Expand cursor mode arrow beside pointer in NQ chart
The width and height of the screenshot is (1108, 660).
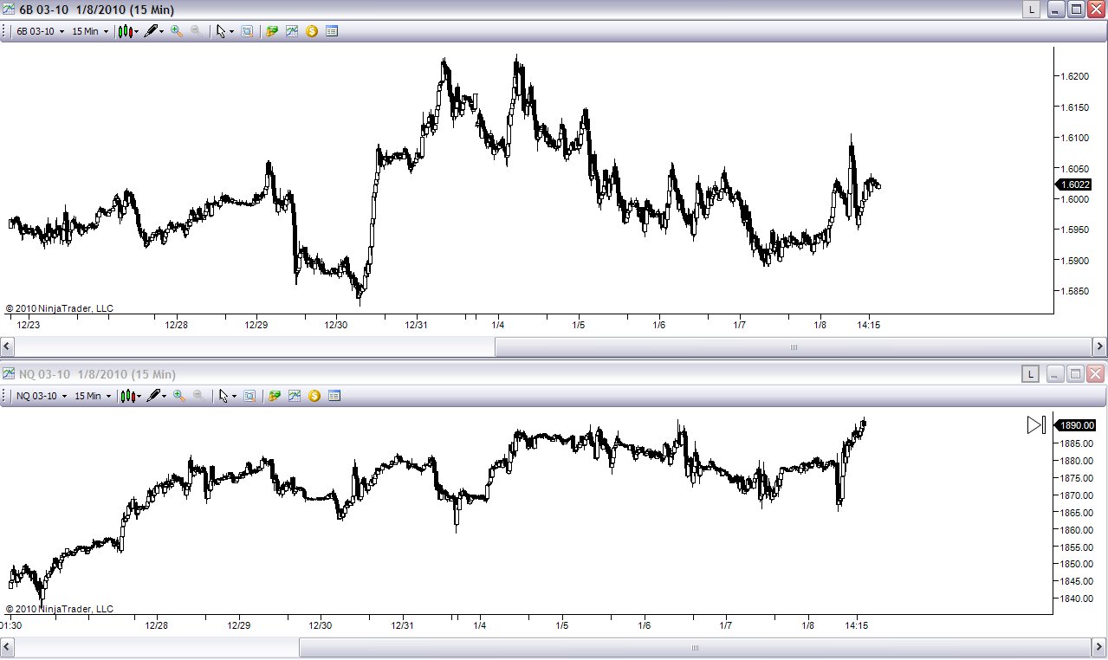click(235, 397)
